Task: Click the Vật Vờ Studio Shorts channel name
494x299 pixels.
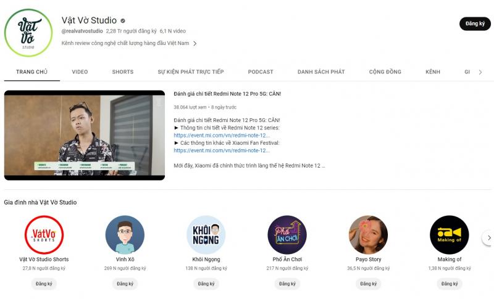Action: coord(44,260)
